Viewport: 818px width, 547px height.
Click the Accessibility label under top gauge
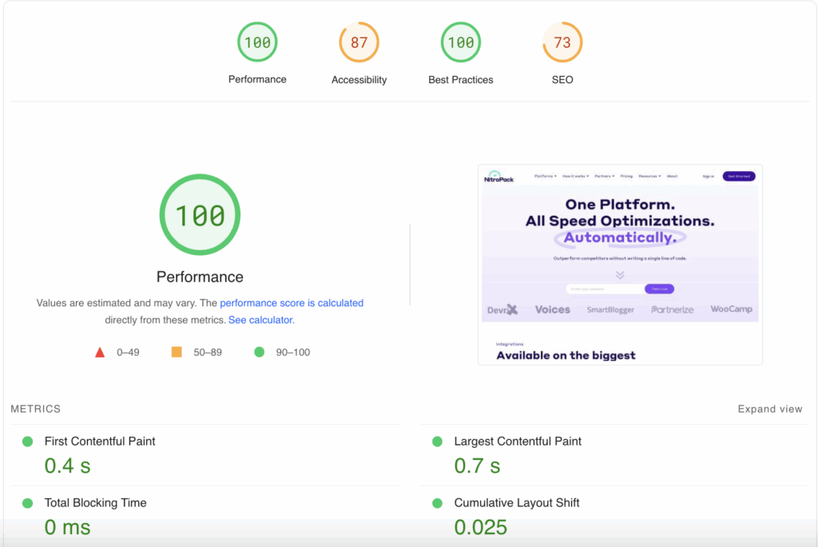[x=359, y=80]
